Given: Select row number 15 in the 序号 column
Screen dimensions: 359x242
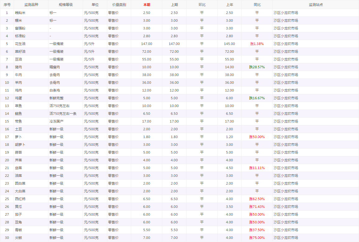Looking at the screenshot, I should click(7, 121).
